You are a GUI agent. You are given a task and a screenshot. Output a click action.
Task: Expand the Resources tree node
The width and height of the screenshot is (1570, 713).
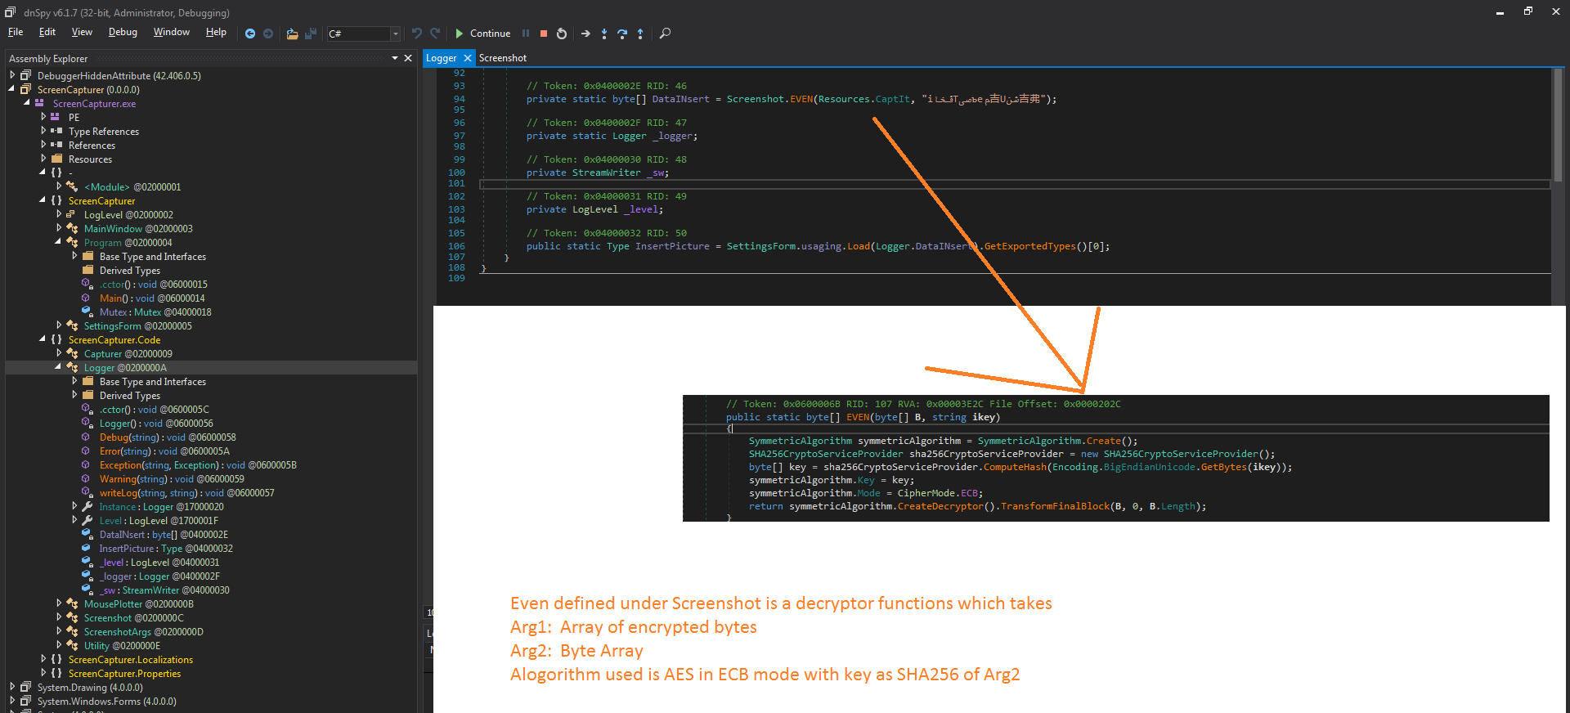coord(43,159)
